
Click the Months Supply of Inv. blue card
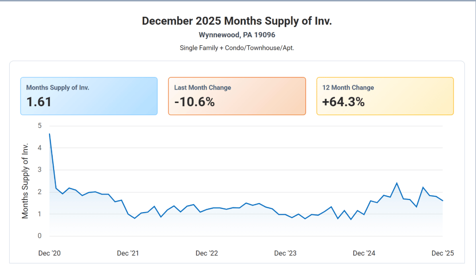pyautogui.click(x=89, y=96)
